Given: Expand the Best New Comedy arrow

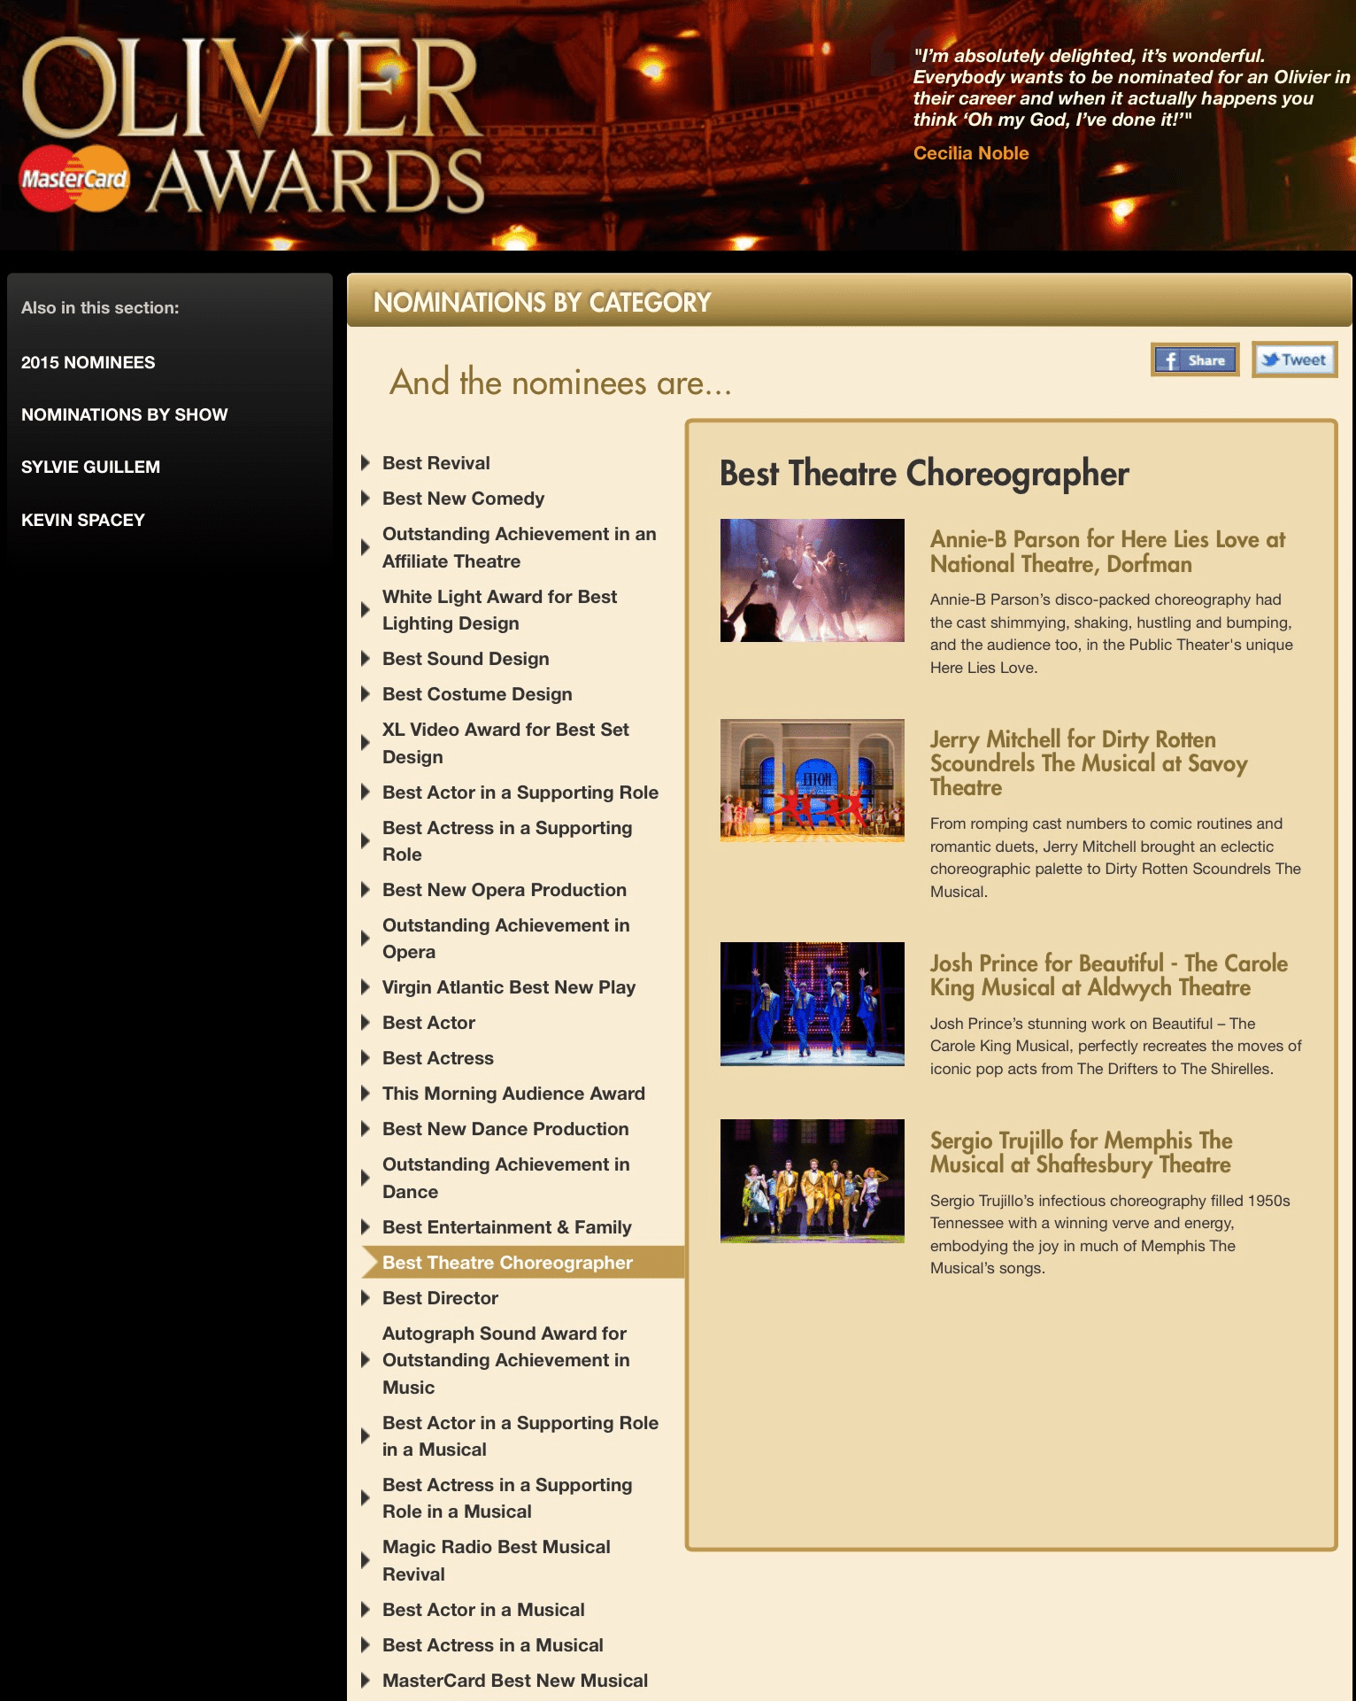Looking at the screenshot, I should click(x=366, y=499).
